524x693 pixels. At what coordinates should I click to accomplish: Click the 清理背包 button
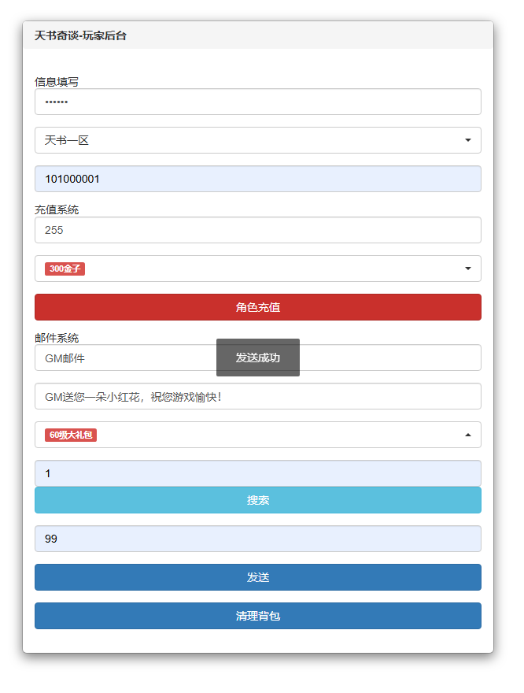click(258, 616)
